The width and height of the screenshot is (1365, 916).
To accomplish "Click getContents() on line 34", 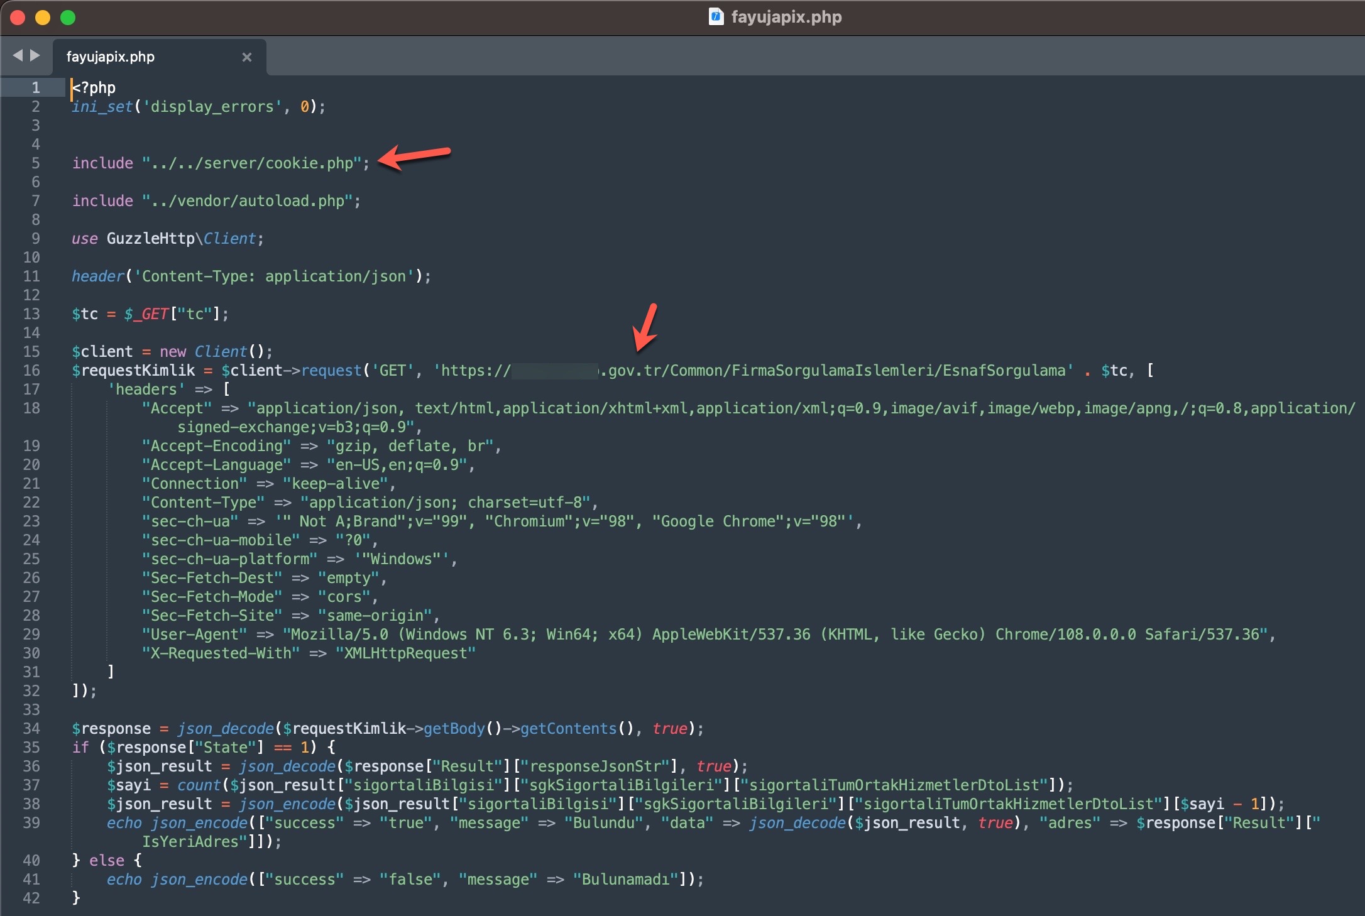I will tap(578, 728).
